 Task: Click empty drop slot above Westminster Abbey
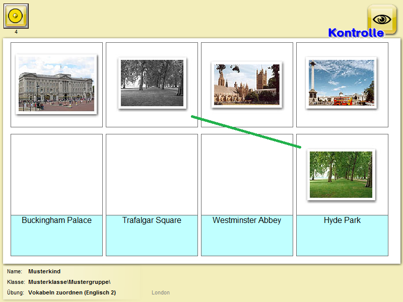pyautogui.click(x=247, y=174)
